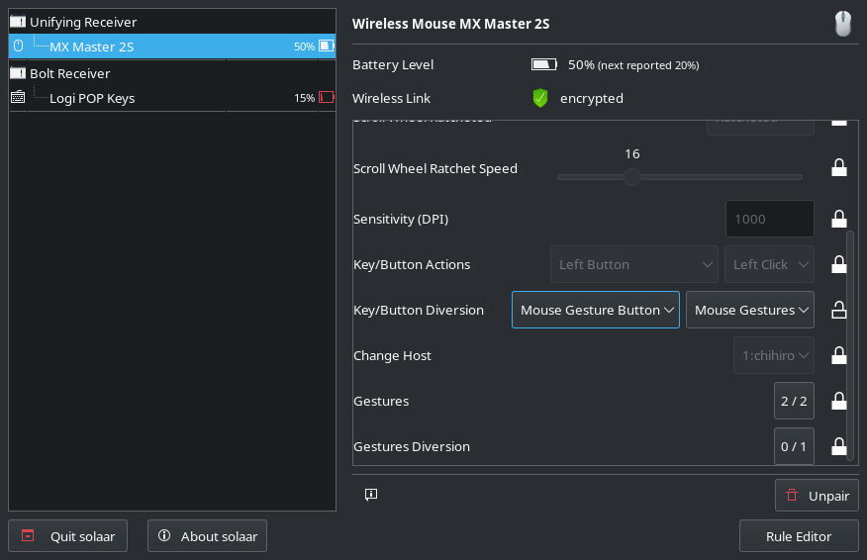Toggle the open lock for Key/Button Diversion
This screenshot has height=560, width=867.
[x=839, y=310]
